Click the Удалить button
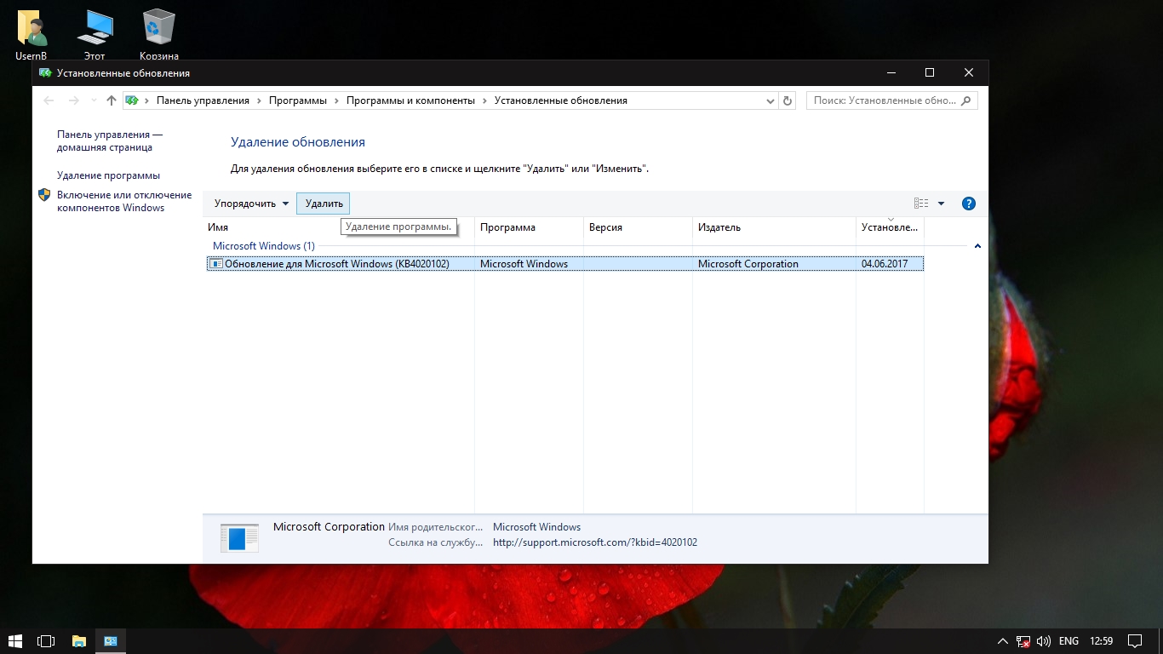 tap(324, 204)
